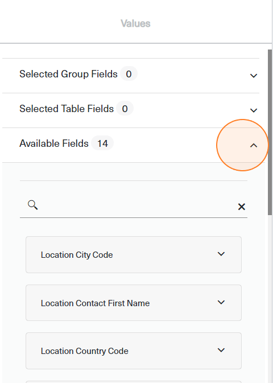The image size is (273, 383).
Task: Select the Location Country Code field card
Action: point(134,351)
